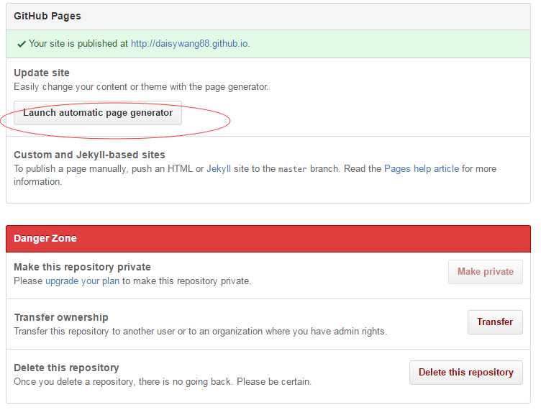Screen dimensions: 541x410
Task: Click the green site published banner
Action: point(360,44)
